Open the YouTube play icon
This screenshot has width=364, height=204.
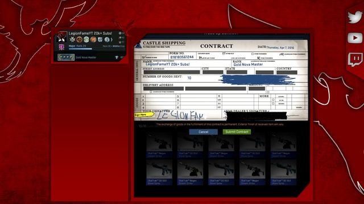coord(355,38)
